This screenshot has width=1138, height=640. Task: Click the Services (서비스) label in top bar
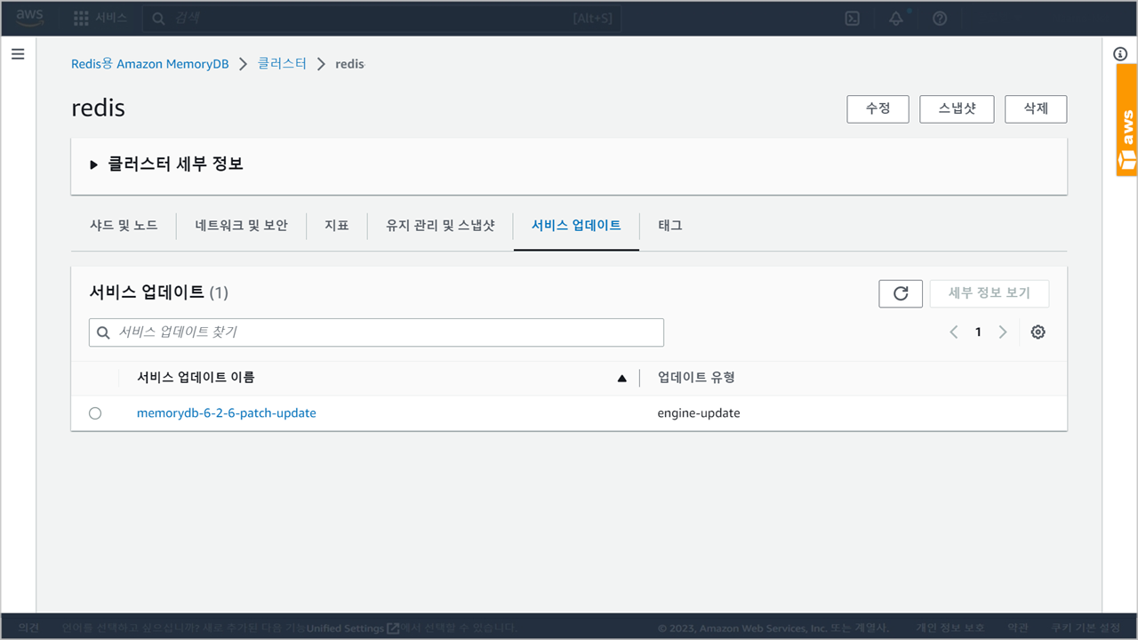click(112, 18)
